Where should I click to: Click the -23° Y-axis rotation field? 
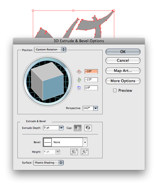(x=91, y=80)
